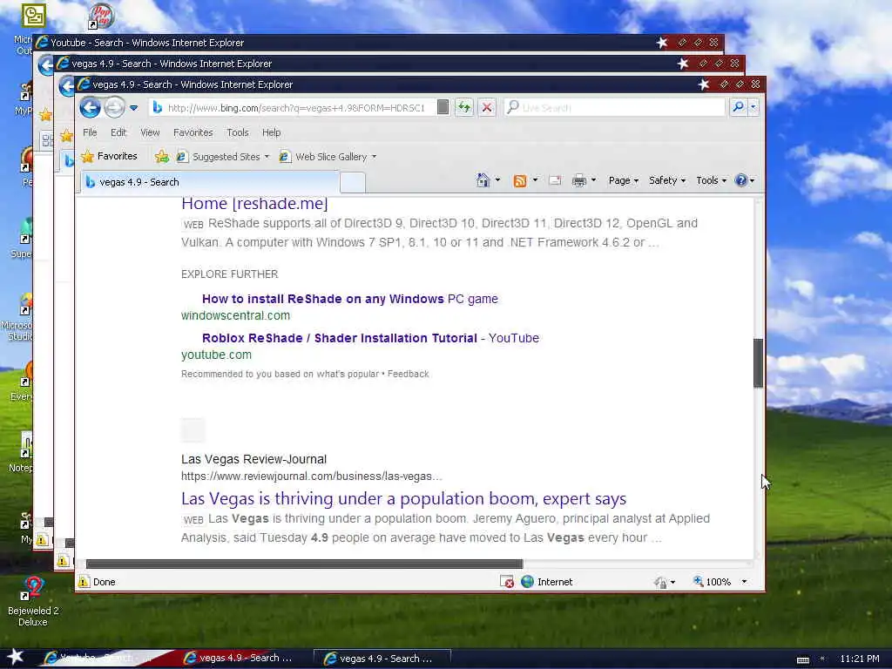This screenshot has height=669, width=892.
Task: Open the Favorites menu
Action: click(193, 132)
